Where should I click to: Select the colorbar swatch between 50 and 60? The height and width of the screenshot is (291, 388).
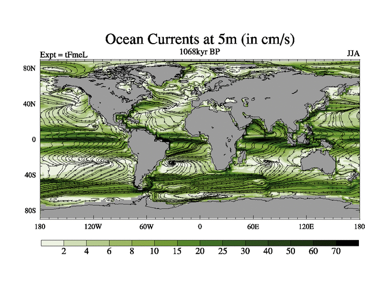pos(302,243)
